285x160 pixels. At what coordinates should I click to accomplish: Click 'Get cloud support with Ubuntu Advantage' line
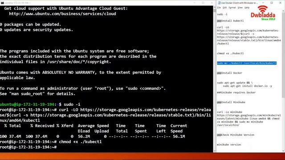pyautogui.click(x=66, y=8)
